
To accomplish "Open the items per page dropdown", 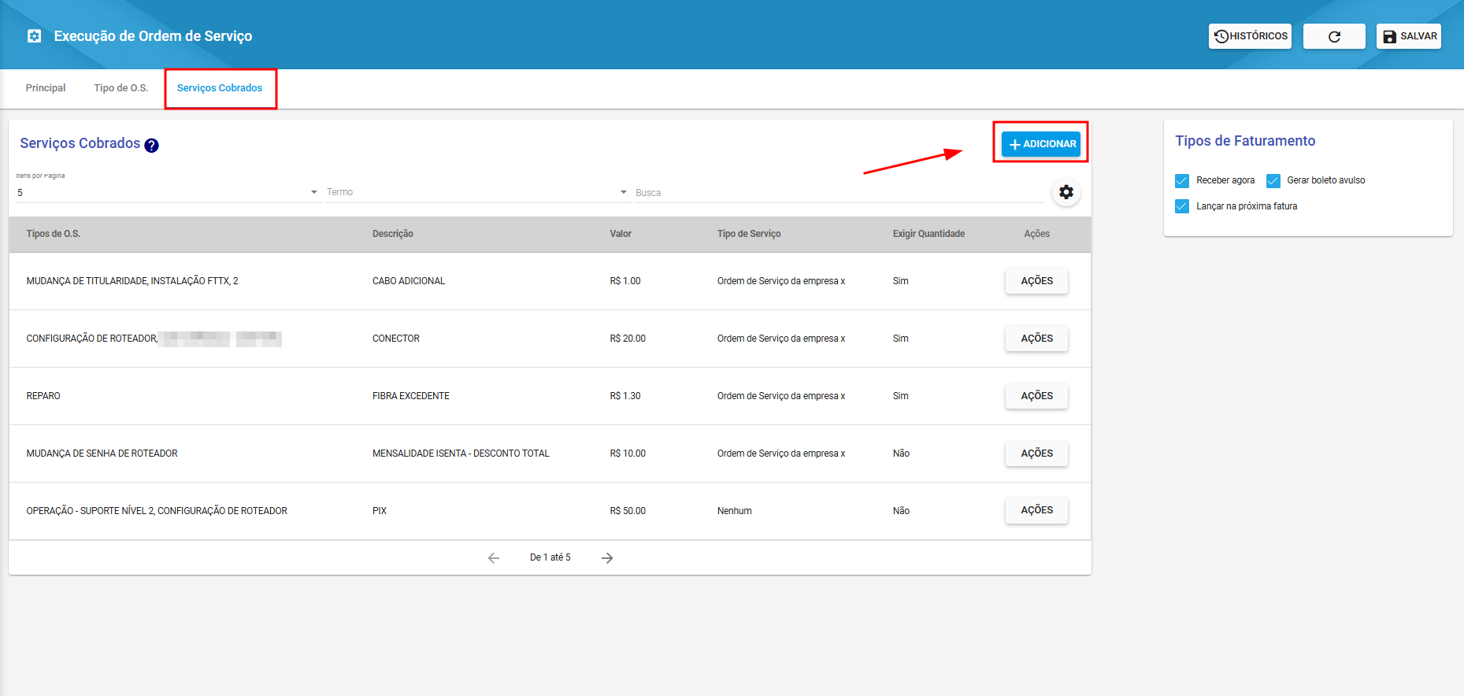I will click(167, 192).
